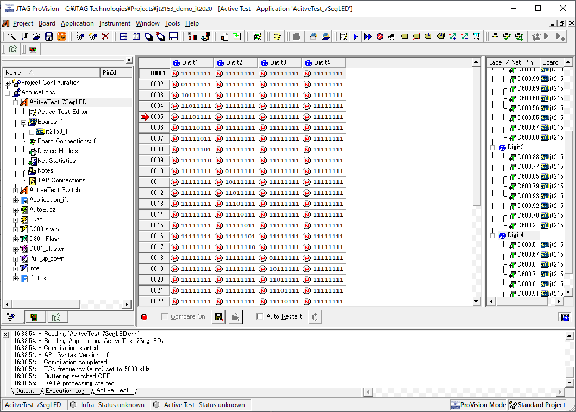Expand the AutoBuzz application node
This screenshot has width=576, height=412.
(16, 210)
